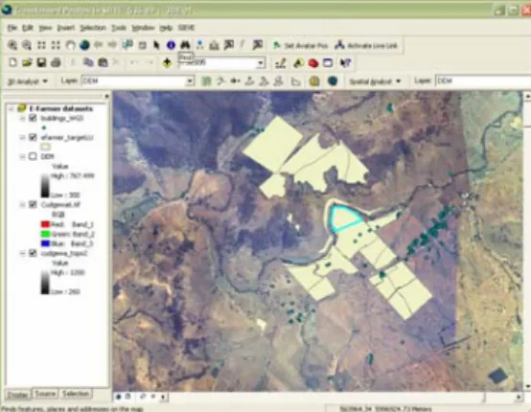This screenshot has width=531, height=412.
Task: Open the Editor toolbar pencil icon
Action: [x=281, y=63]
